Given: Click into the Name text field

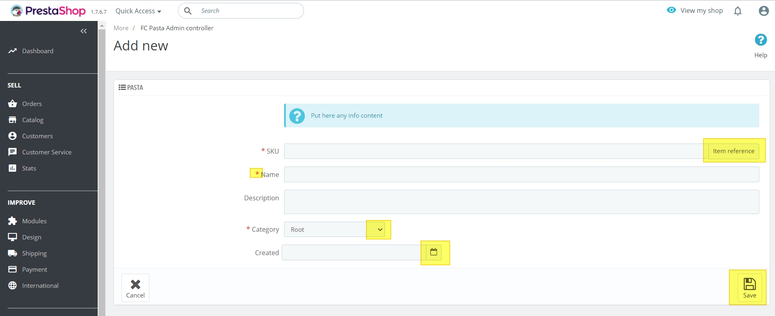Looking at the screenshot, I should (521, 175).
